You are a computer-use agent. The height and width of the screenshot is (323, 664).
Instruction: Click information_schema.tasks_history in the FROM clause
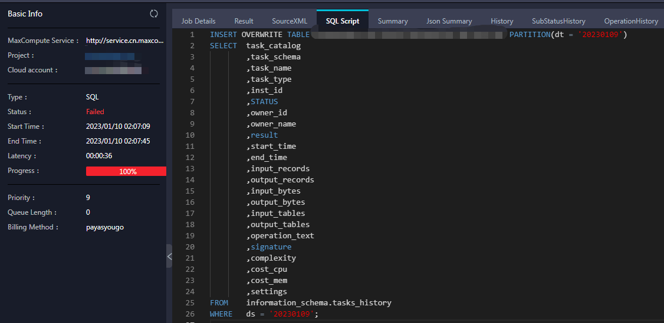[x=319, y=303]
